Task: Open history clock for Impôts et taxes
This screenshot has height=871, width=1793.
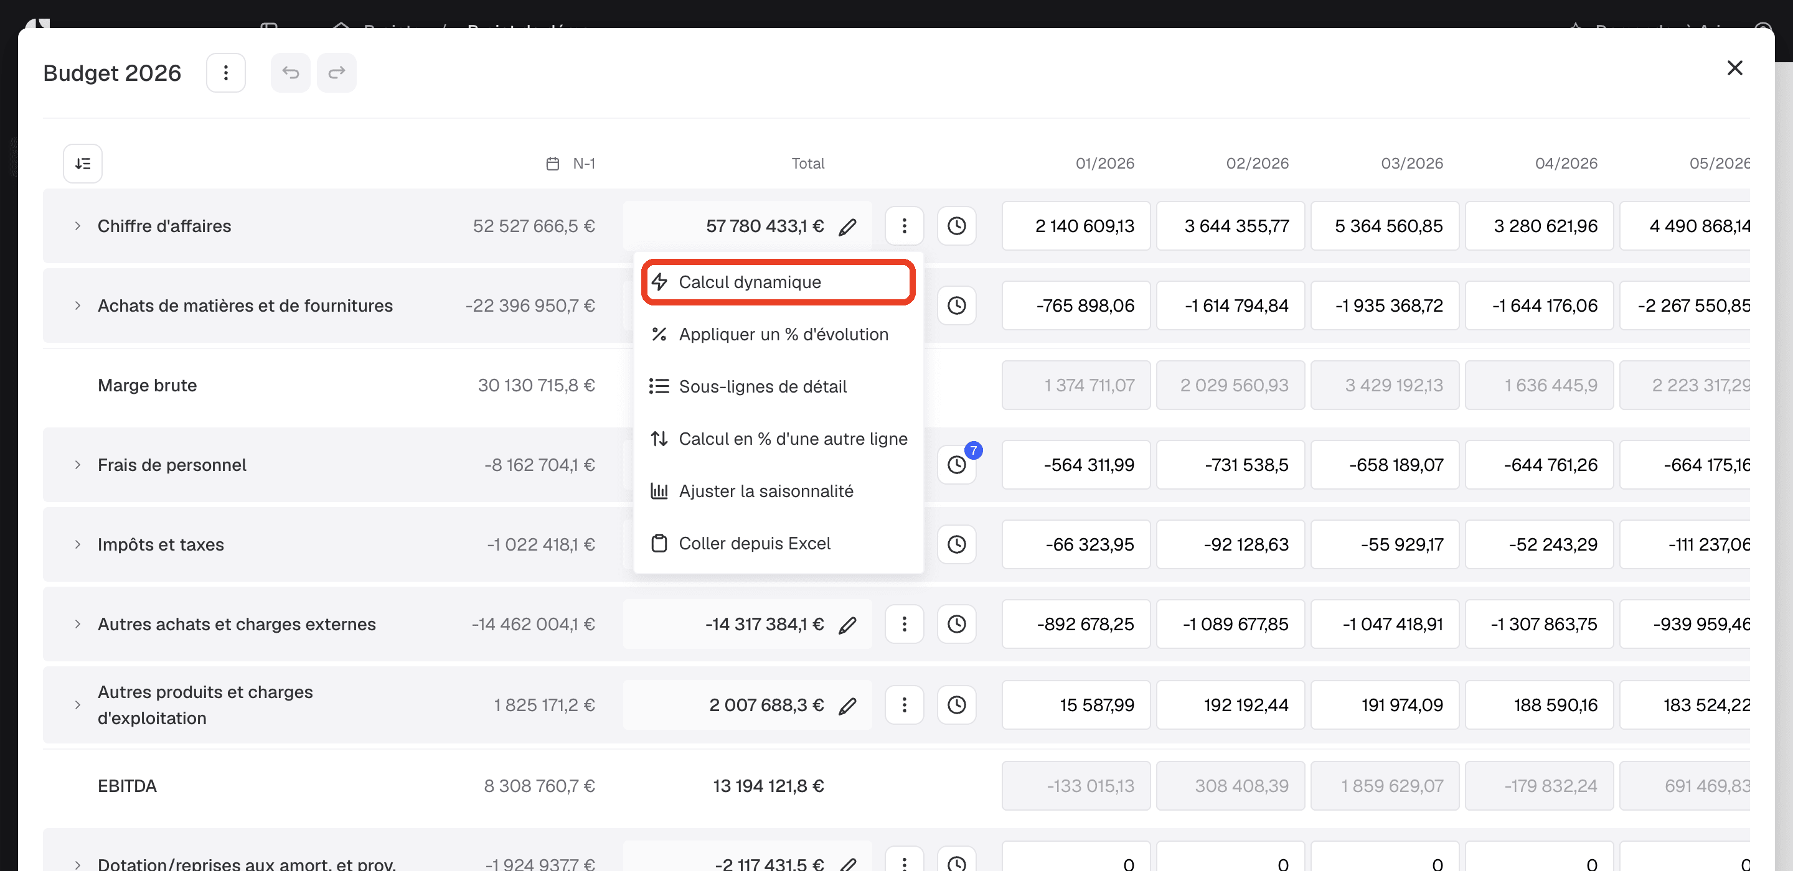Action: tap(956, 544)
